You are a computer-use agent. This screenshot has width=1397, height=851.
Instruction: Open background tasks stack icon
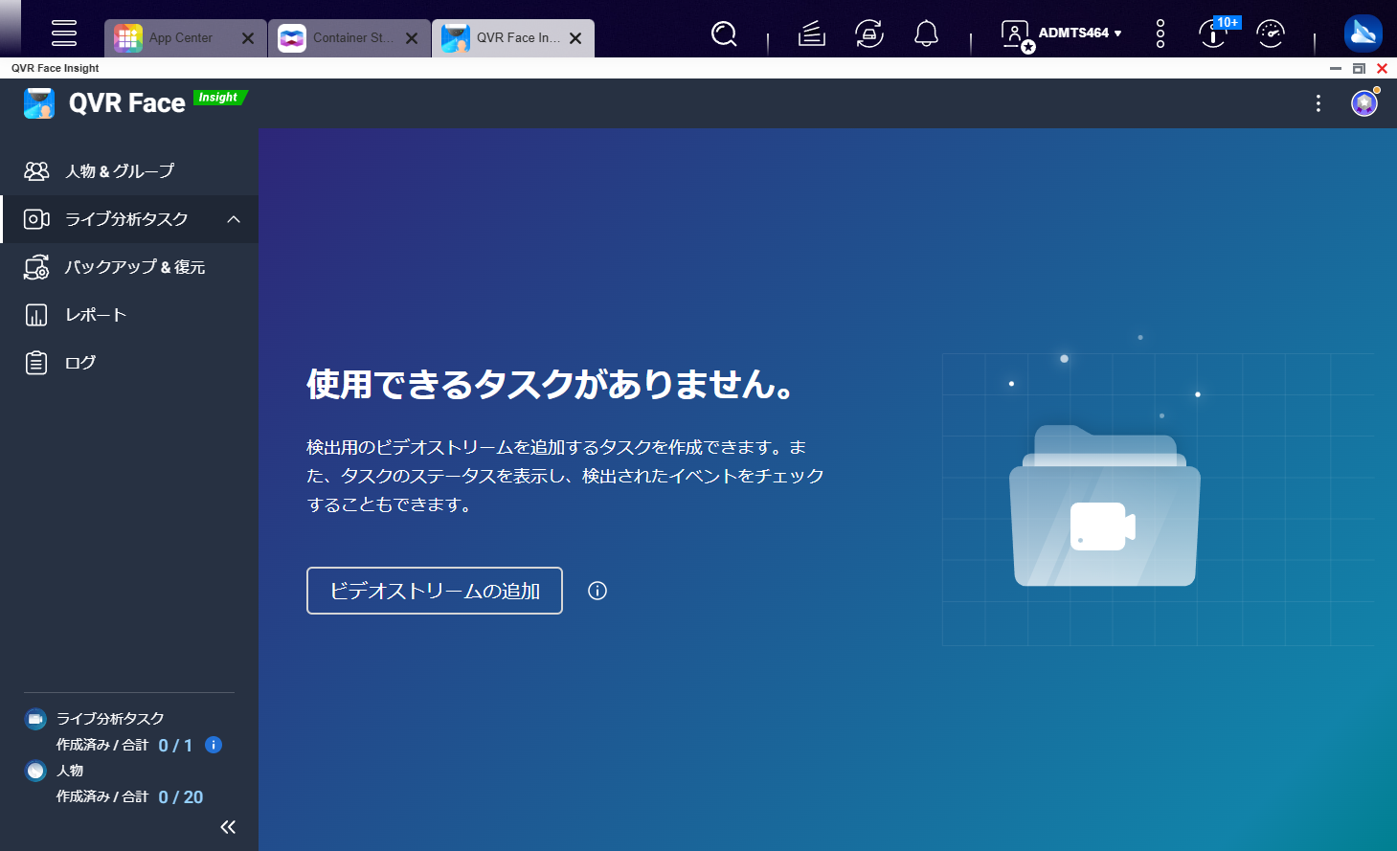tap(812, 34)
